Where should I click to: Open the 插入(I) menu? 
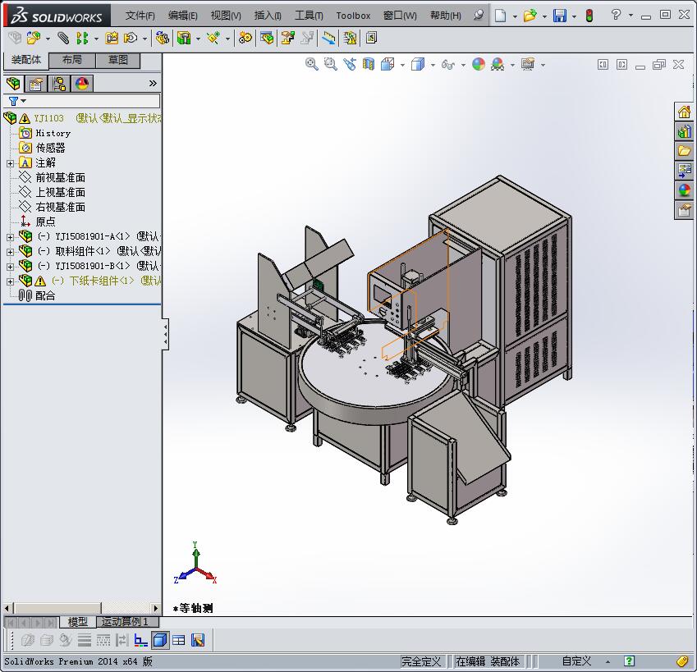(x=268, y=16)
